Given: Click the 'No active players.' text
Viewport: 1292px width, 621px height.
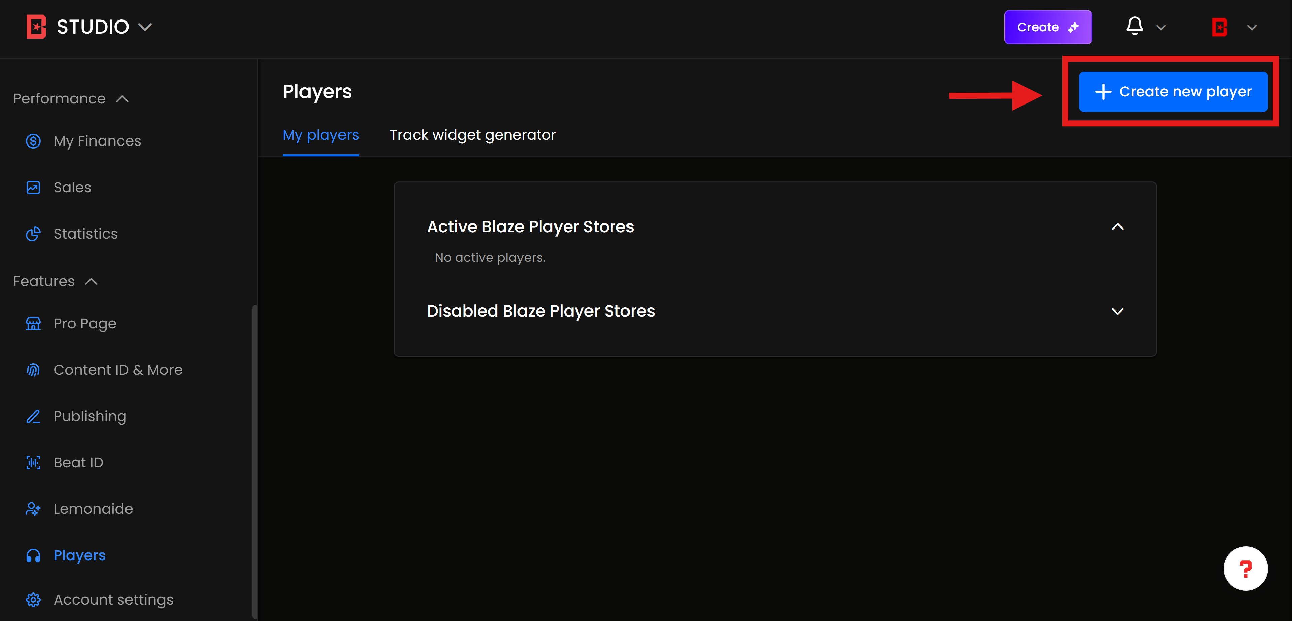Looking at the screenshot, I should (490, 258).
